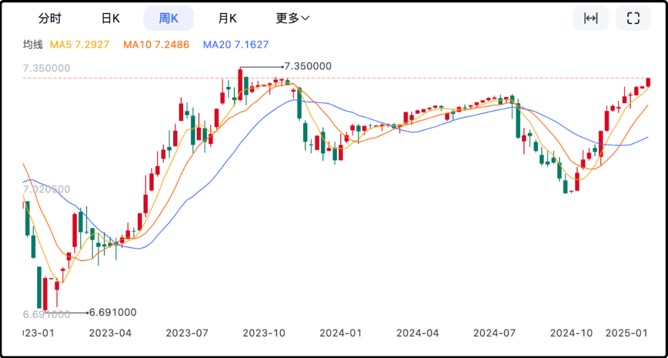Click the fit-width horizontal arrows icon

(x=591, y=19)
